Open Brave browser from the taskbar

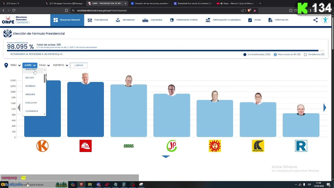tap(81, 185)
